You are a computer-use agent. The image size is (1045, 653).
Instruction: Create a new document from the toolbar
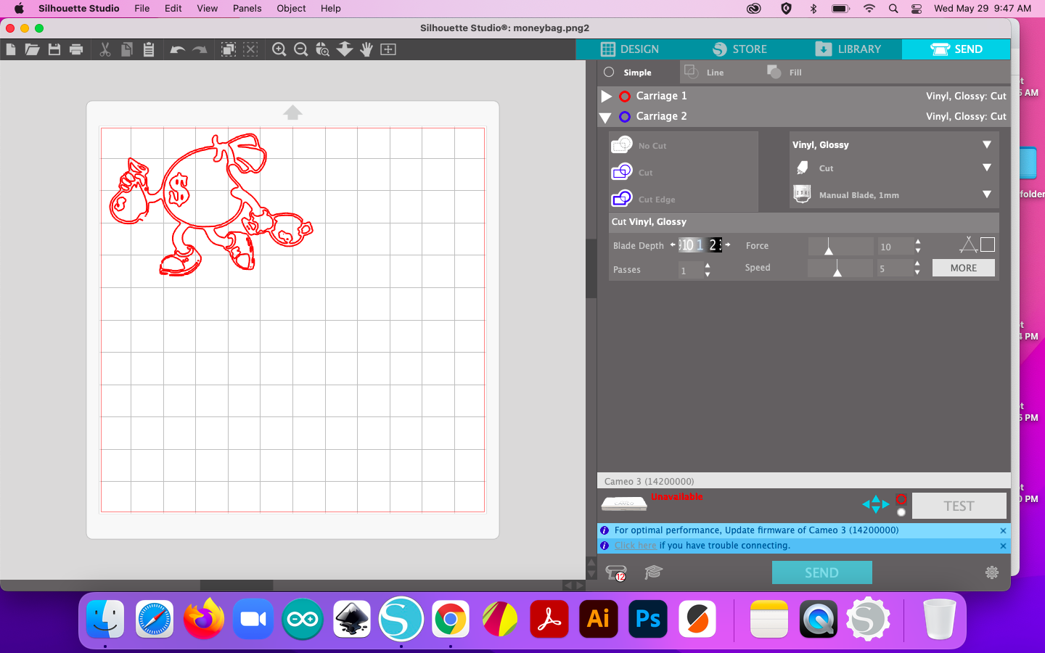pyautogui.click(x=10, y=49)
